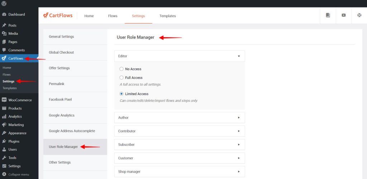
Task: Switch to the Settings header tab
Action: [x=138, y=16]
